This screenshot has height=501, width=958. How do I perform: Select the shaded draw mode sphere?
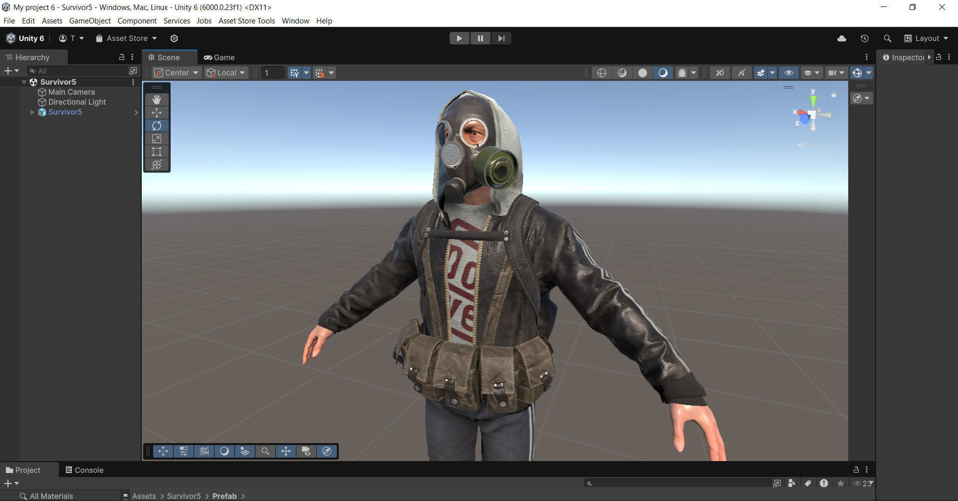(x=663, y=73)
